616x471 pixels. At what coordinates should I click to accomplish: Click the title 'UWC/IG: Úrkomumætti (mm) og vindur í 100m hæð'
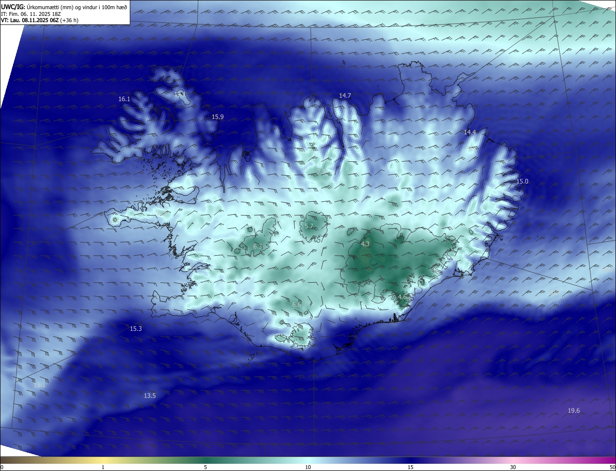[64, 7]
